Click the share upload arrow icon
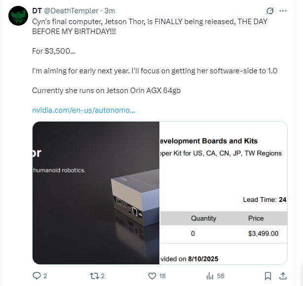Image resolution: width=303 pixels, height=286 pixels. pos(283,276)
